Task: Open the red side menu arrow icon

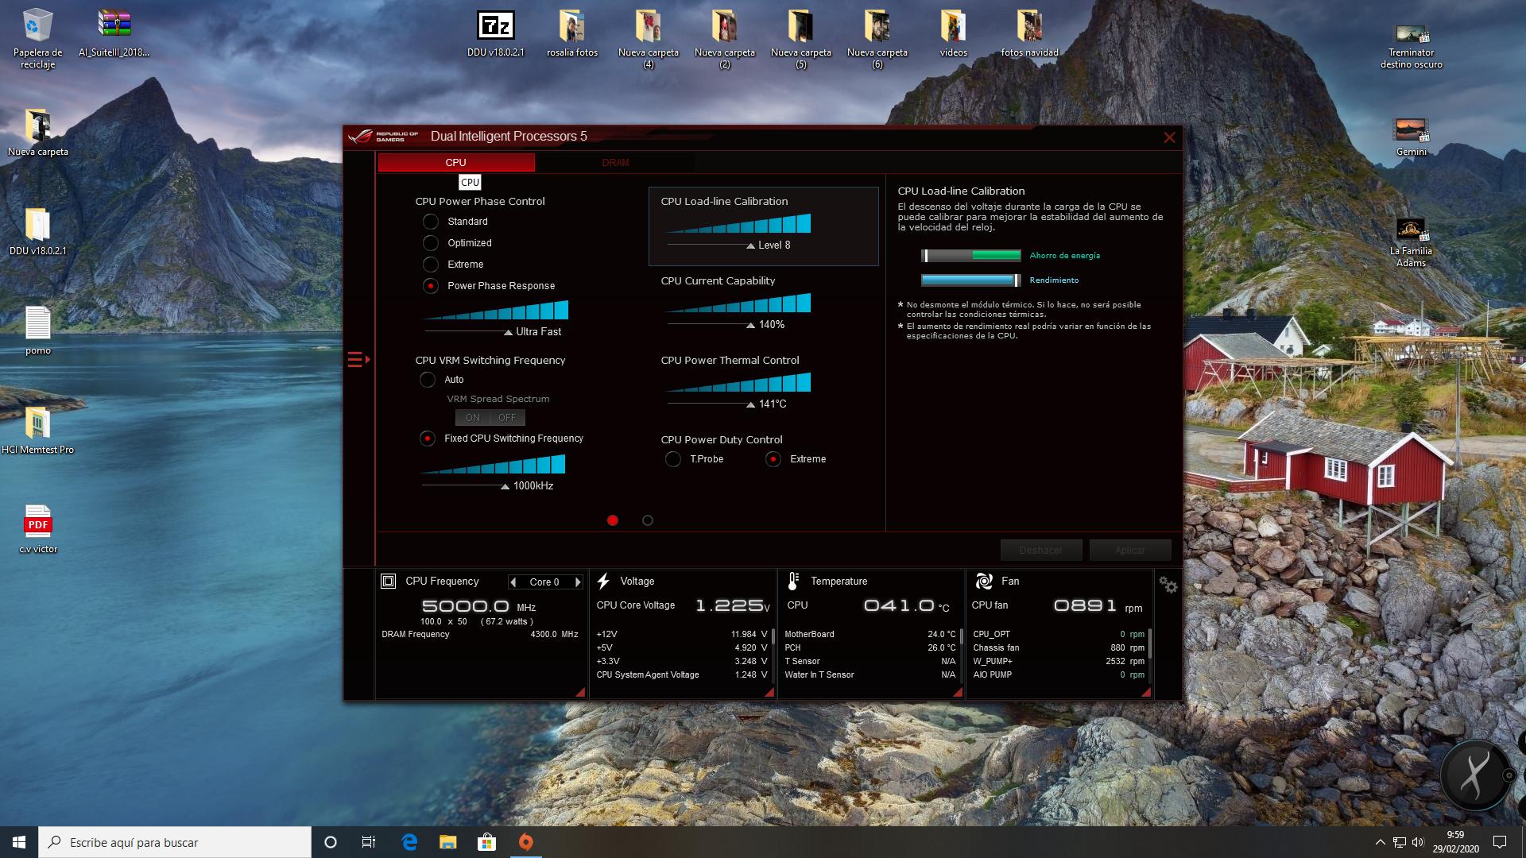Action: point(358,360)
